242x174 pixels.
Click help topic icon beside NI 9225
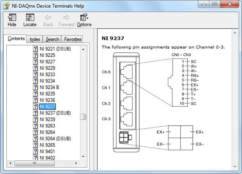[x=35, y=55]
